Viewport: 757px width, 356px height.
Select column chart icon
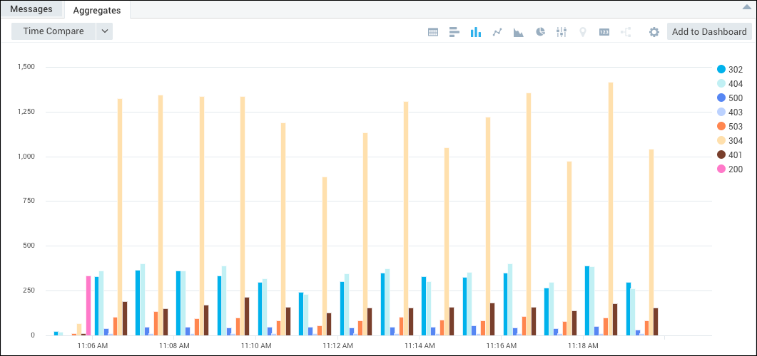[475, 32]
